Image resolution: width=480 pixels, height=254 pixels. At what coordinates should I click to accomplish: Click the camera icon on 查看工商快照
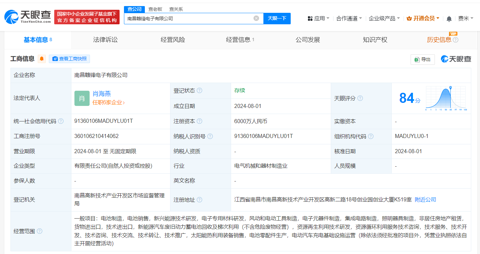55,59
